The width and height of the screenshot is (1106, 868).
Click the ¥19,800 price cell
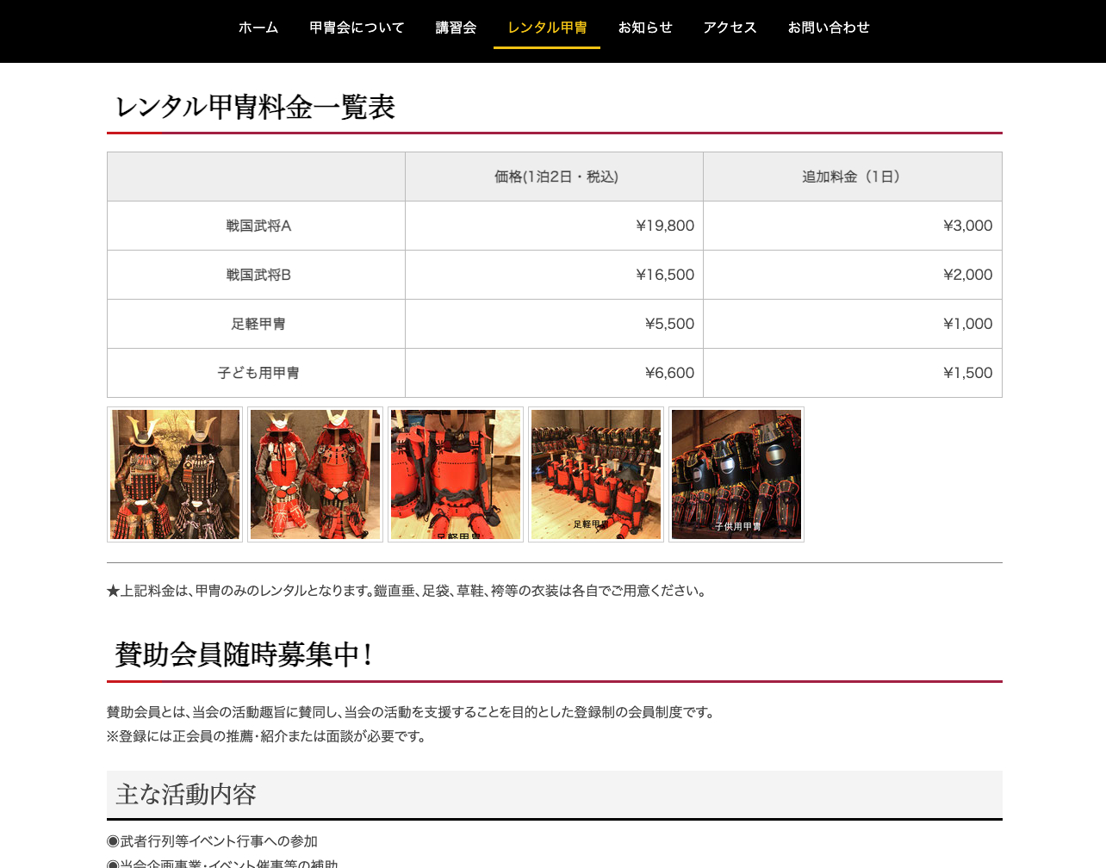coord(554,226)
